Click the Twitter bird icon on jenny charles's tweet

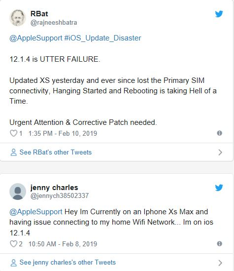click(x=219, y=188)
